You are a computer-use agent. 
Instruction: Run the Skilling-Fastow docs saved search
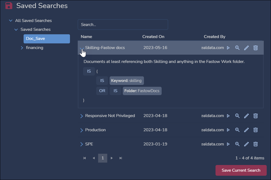click(228, 48)
